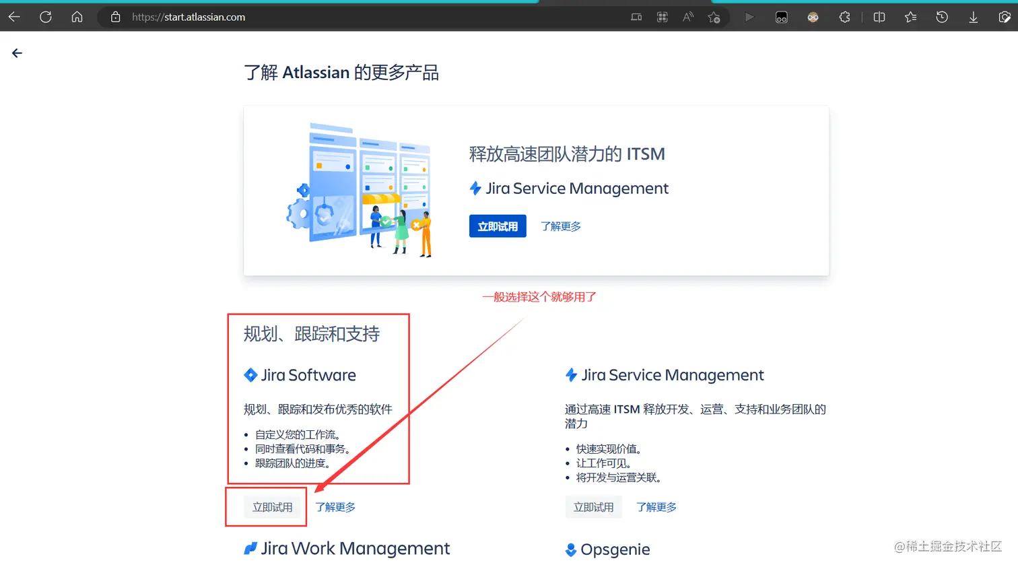Click the 快速实现价值 bullet text

(609, 448)
